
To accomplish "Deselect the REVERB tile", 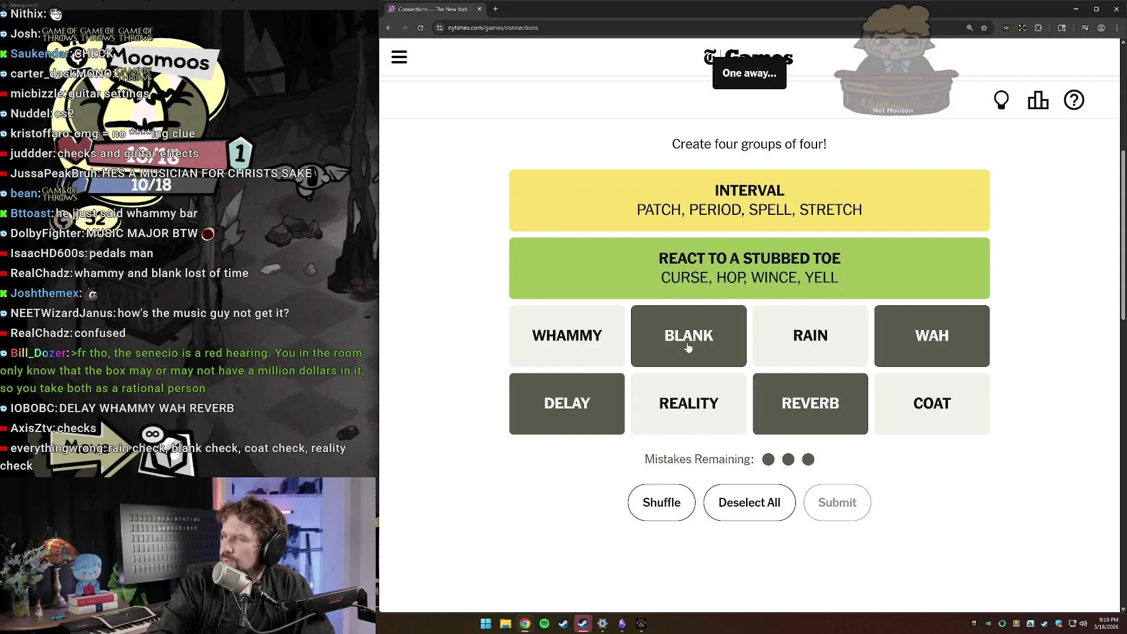I will (809, 404).
